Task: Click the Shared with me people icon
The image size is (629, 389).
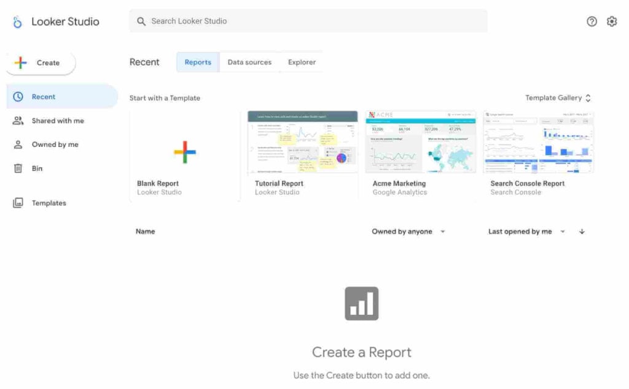Action: pyautogui.click(x=19, y=120)
